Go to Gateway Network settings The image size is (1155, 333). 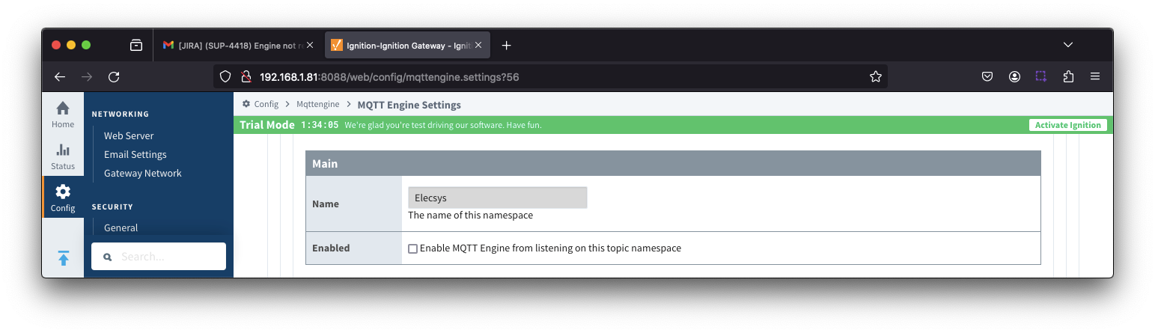(143, 173)
